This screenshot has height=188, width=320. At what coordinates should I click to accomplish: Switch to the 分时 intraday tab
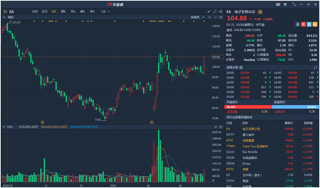pos(35,12)
